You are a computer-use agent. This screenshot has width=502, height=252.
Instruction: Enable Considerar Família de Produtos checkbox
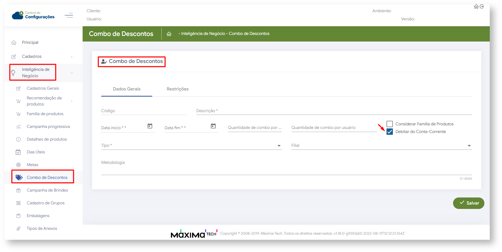[390, 124]
